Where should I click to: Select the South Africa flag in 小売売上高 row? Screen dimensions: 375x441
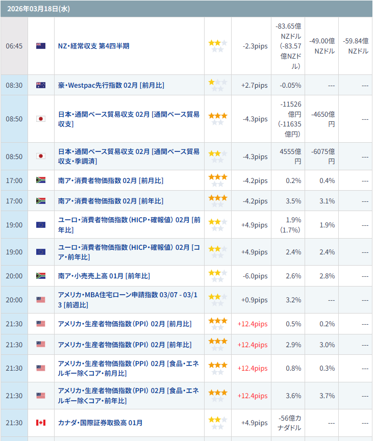[41, 276]
